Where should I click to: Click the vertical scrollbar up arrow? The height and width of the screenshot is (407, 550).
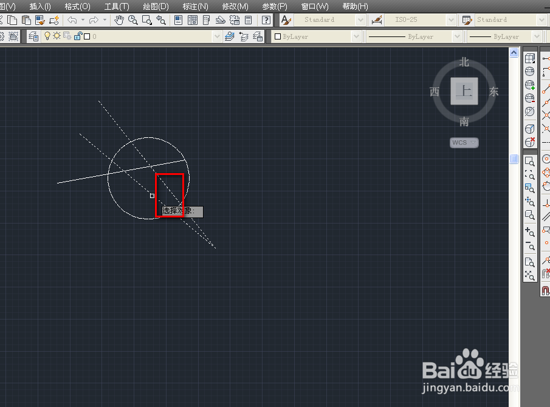pos(514,53)
